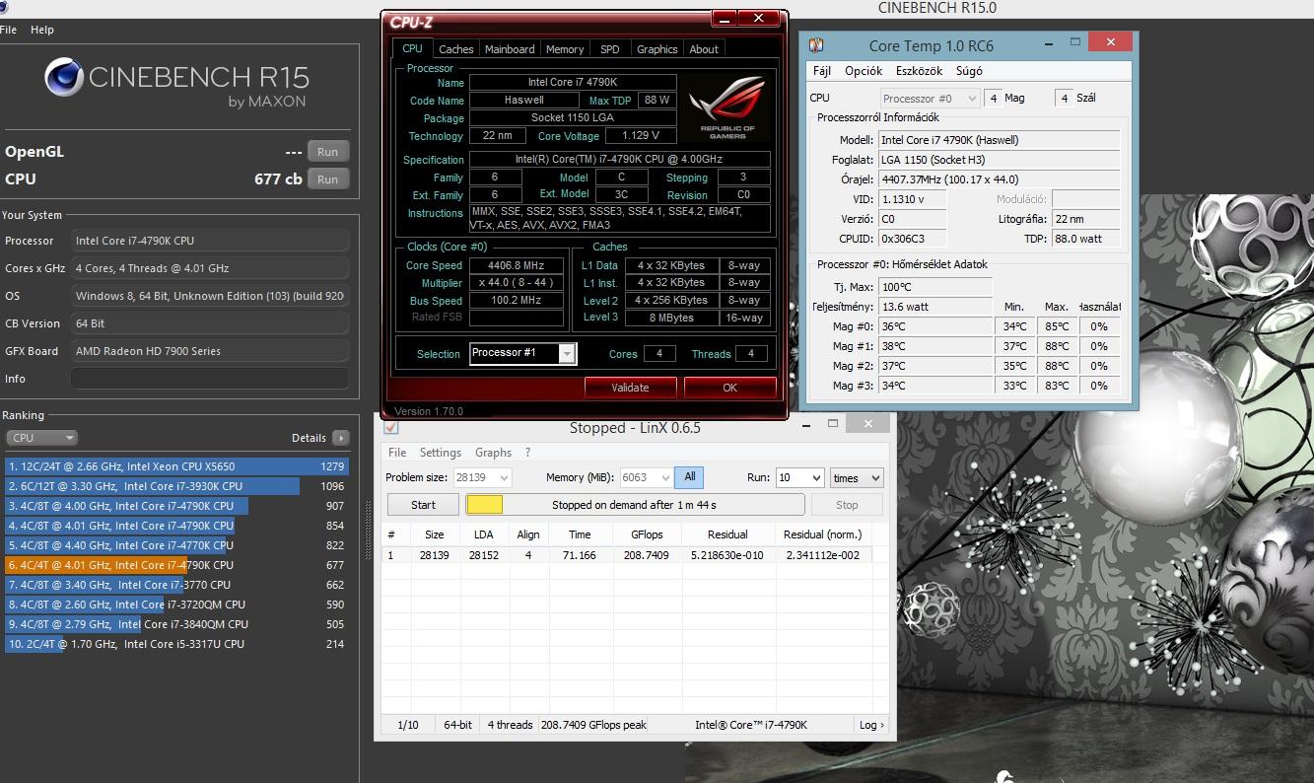Click the Core Temp thermometer app icon
Image resolution: width=1314 pixels, height=783 pixels.
click(x=816, y=46)
